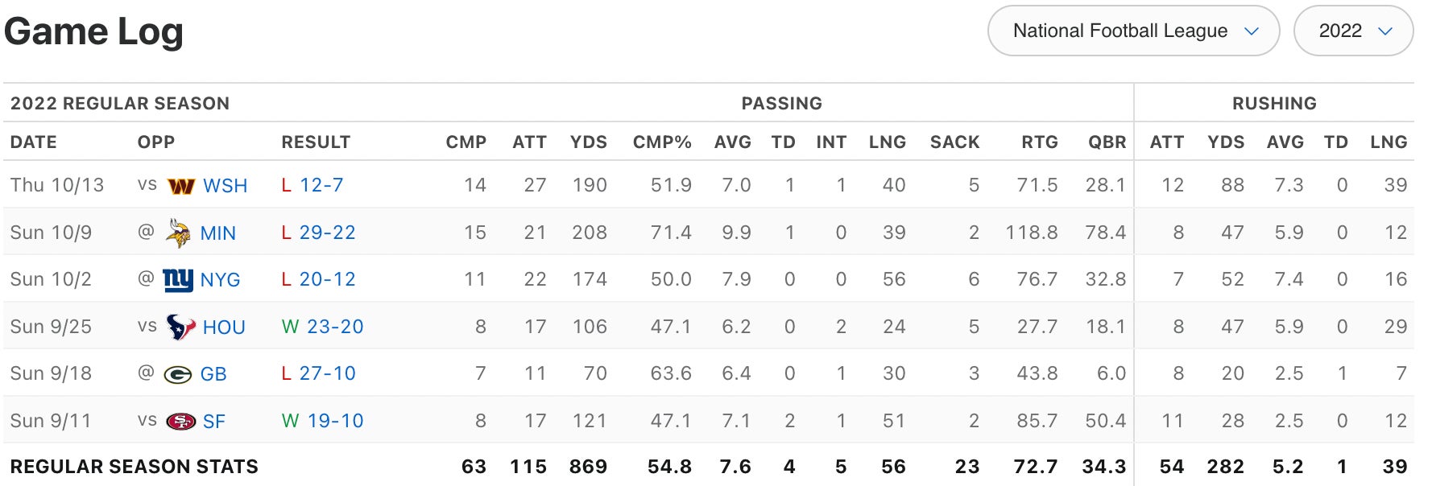Click the San Francisco 49ers logo
This screenshot has height=486, width=1432.
pos(180,421)
